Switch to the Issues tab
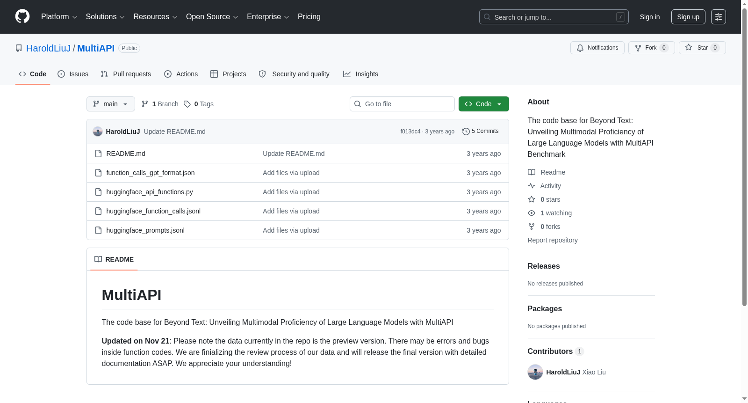This screenshot has width=748, height=403. point(73,74)
